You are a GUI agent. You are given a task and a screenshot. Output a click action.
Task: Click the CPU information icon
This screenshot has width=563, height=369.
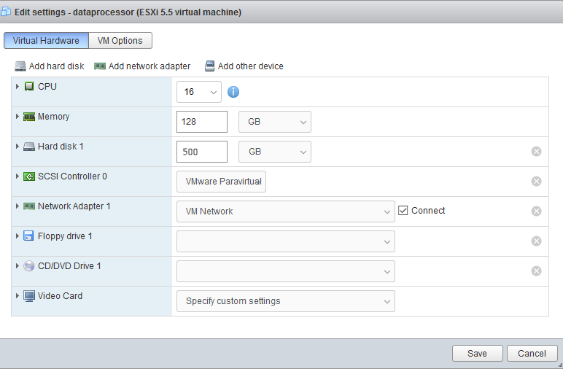[x=233, y=92]
